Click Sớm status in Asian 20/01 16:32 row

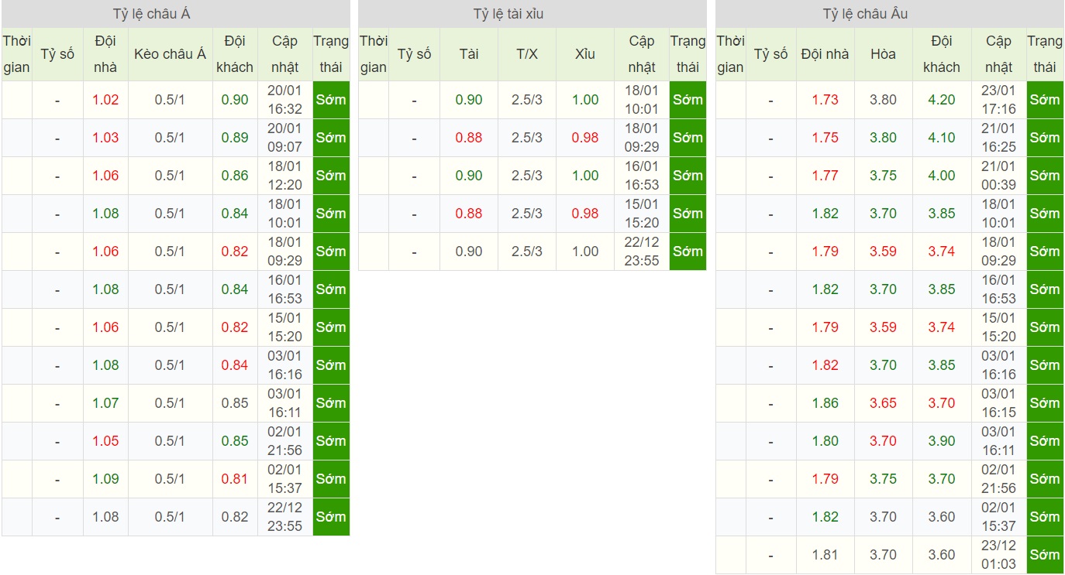pos(331,100)
